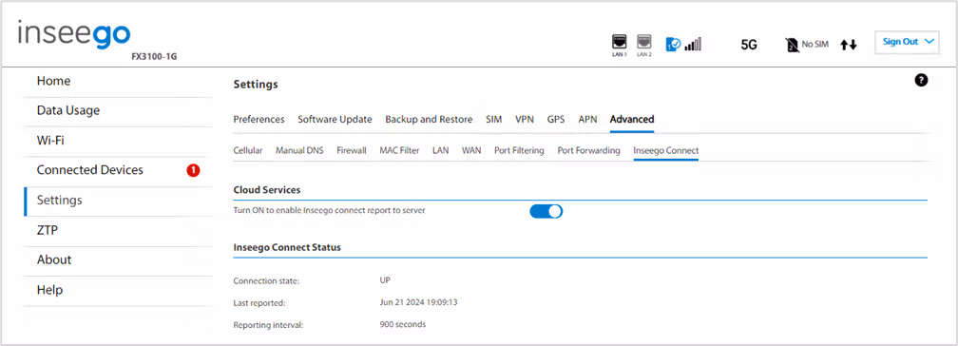Select the Firewall sub-tab
Viewport: 958px width, 346px height.
(x=352, y=150)
